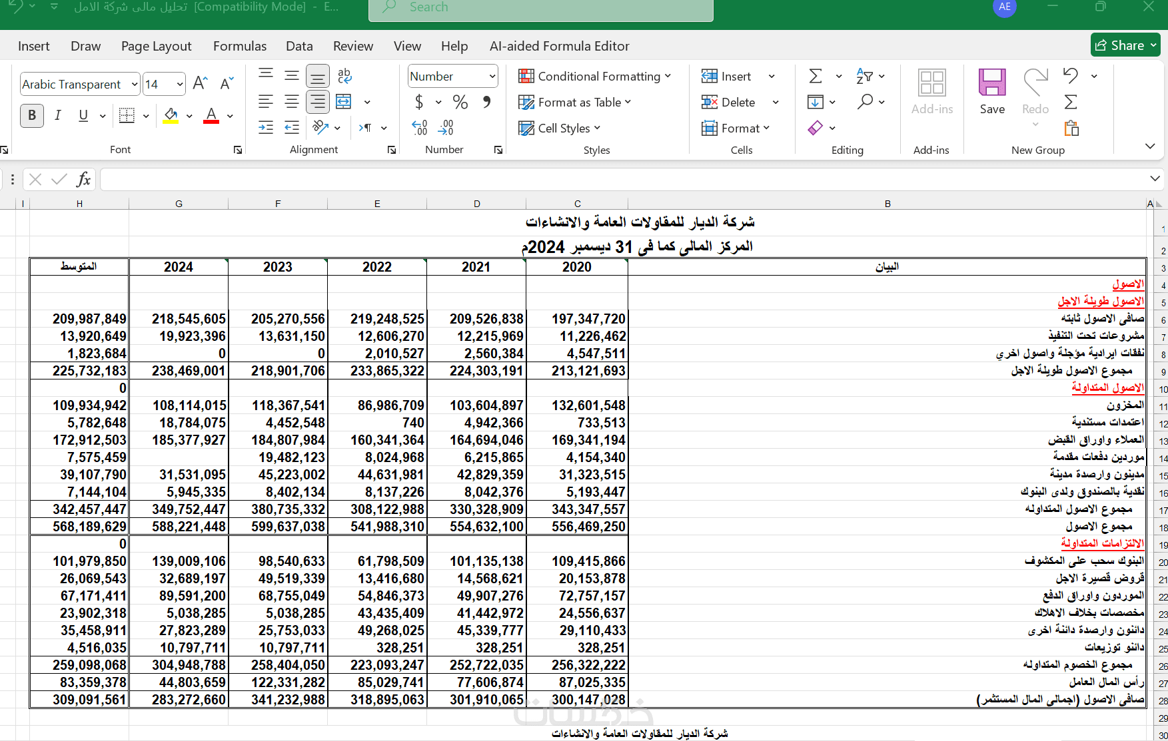Image resolution: width=1168 pixels, height=741 pixels.
Task: Toggle Bold formatting
Action: (x=32, y=116)
